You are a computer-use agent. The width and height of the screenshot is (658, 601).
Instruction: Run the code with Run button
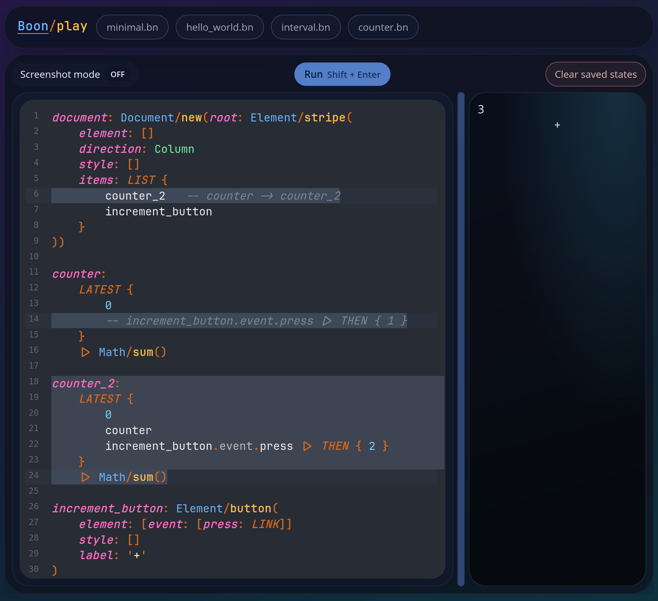[x=342, y=74]
